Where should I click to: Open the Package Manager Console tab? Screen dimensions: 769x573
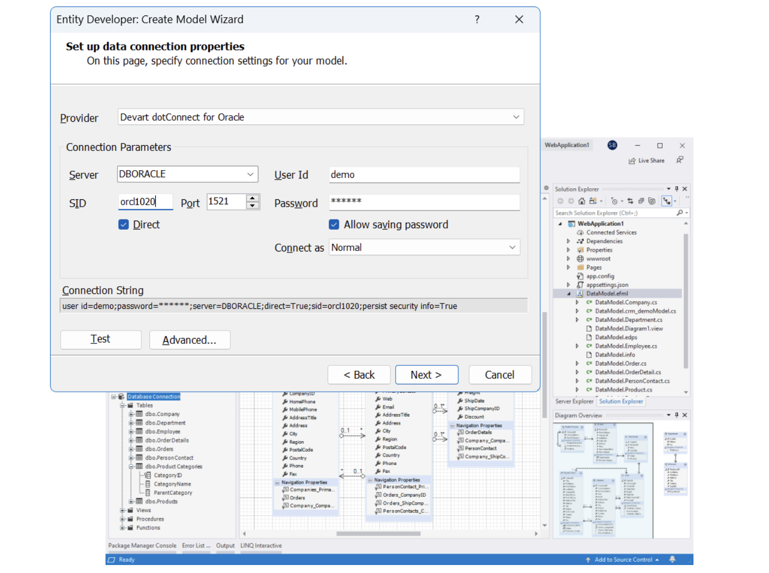[142, 545]
